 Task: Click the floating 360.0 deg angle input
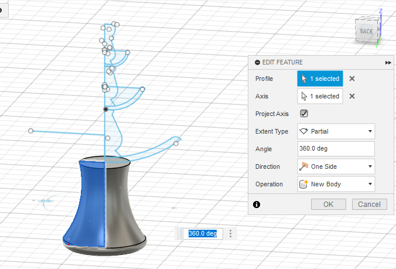pos(203,233)
